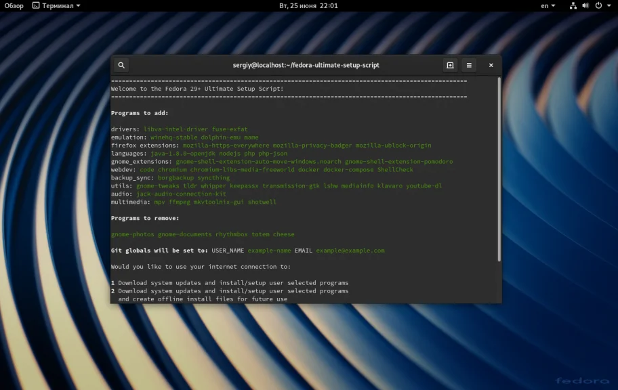Screen dimensions: 618x390
Task: Close the terminal window
Action: coord(491,65)
